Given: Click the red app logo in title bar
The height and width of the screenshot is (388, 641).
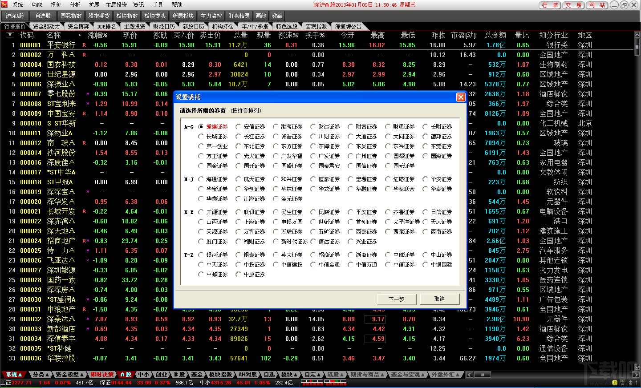Looking at the screenshot, I should tap(5, 5).
